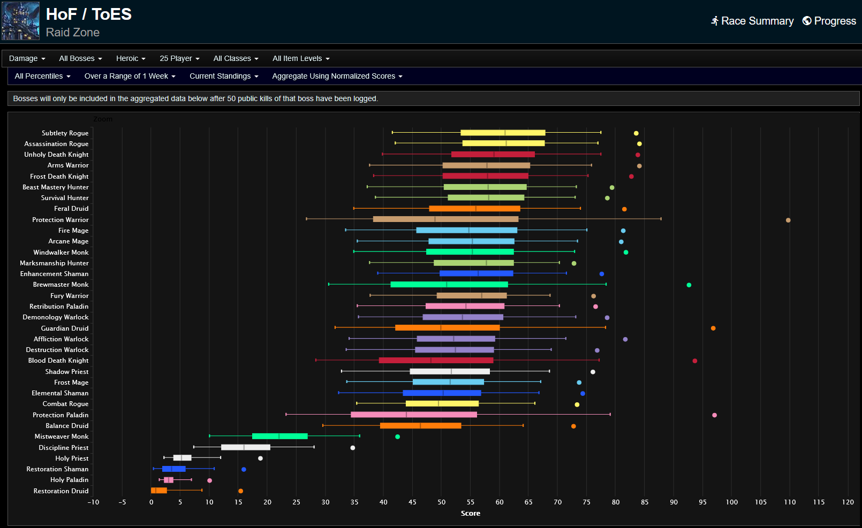This screenshot has height=528, width=862.
Task: Open the Over a Range of 1 Week menu
Action: coord(130,76)
